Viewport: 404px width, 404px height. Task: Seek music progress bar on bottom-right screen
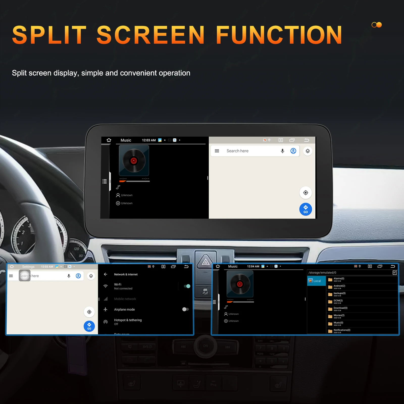(x=240, y=302)
